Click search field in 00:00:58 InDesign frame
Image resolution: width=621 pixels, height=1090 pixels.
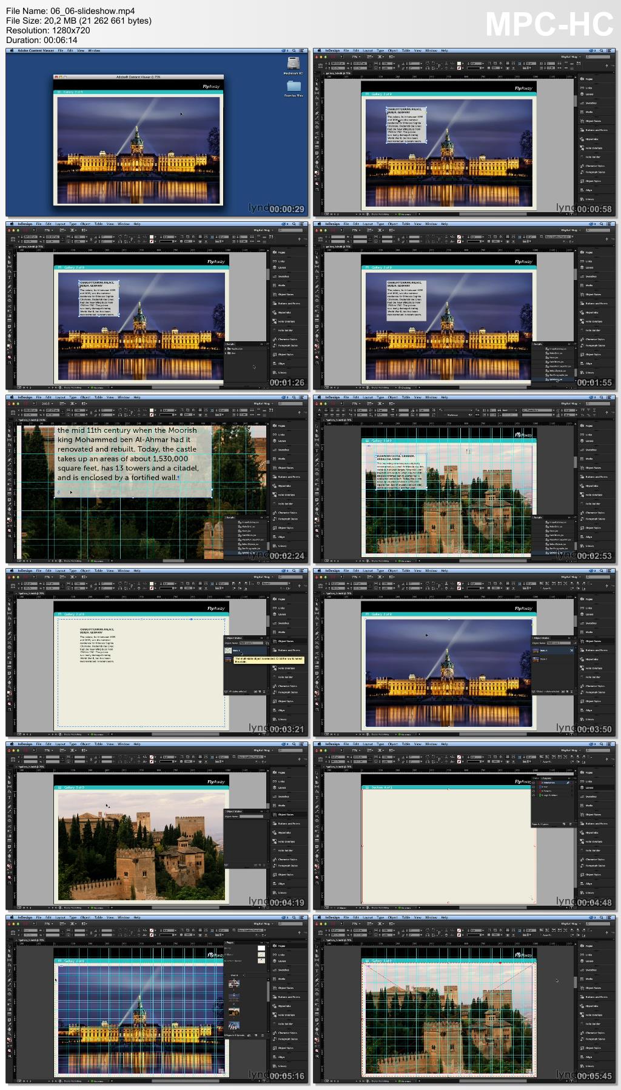pos(598,57)
